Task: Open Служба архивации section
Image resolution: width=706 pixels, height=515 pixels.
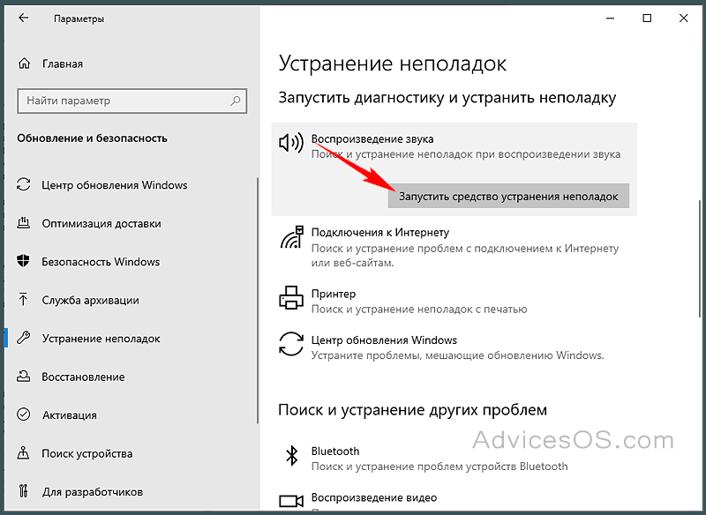Action: click(90, 300)
